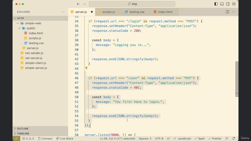Click the Connect status bar button

[x=45, y=139]
